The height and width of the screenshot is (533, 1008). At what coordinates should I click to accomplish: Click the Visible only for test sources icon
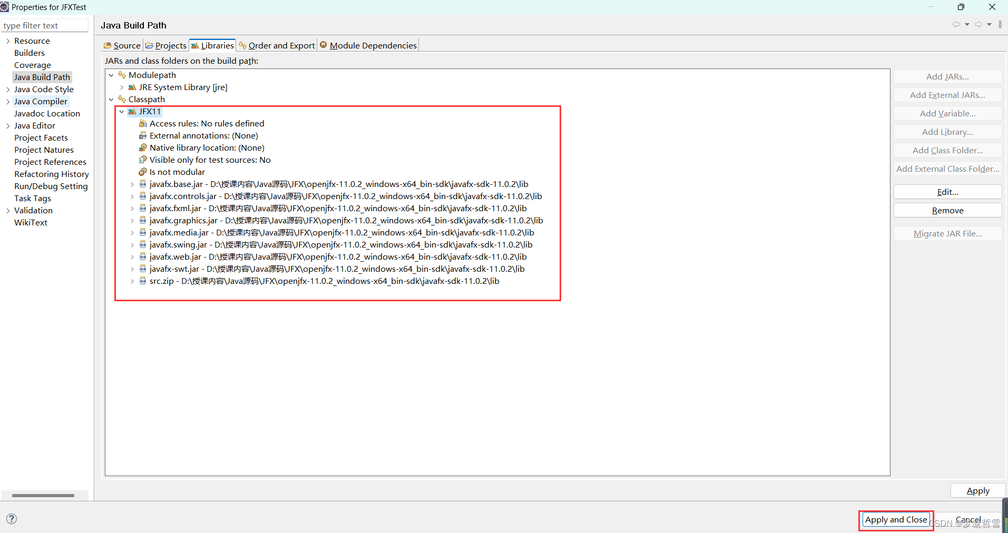[x=143, y=160]
